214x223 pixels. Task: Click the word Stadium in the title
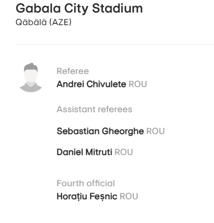(117, 8)
